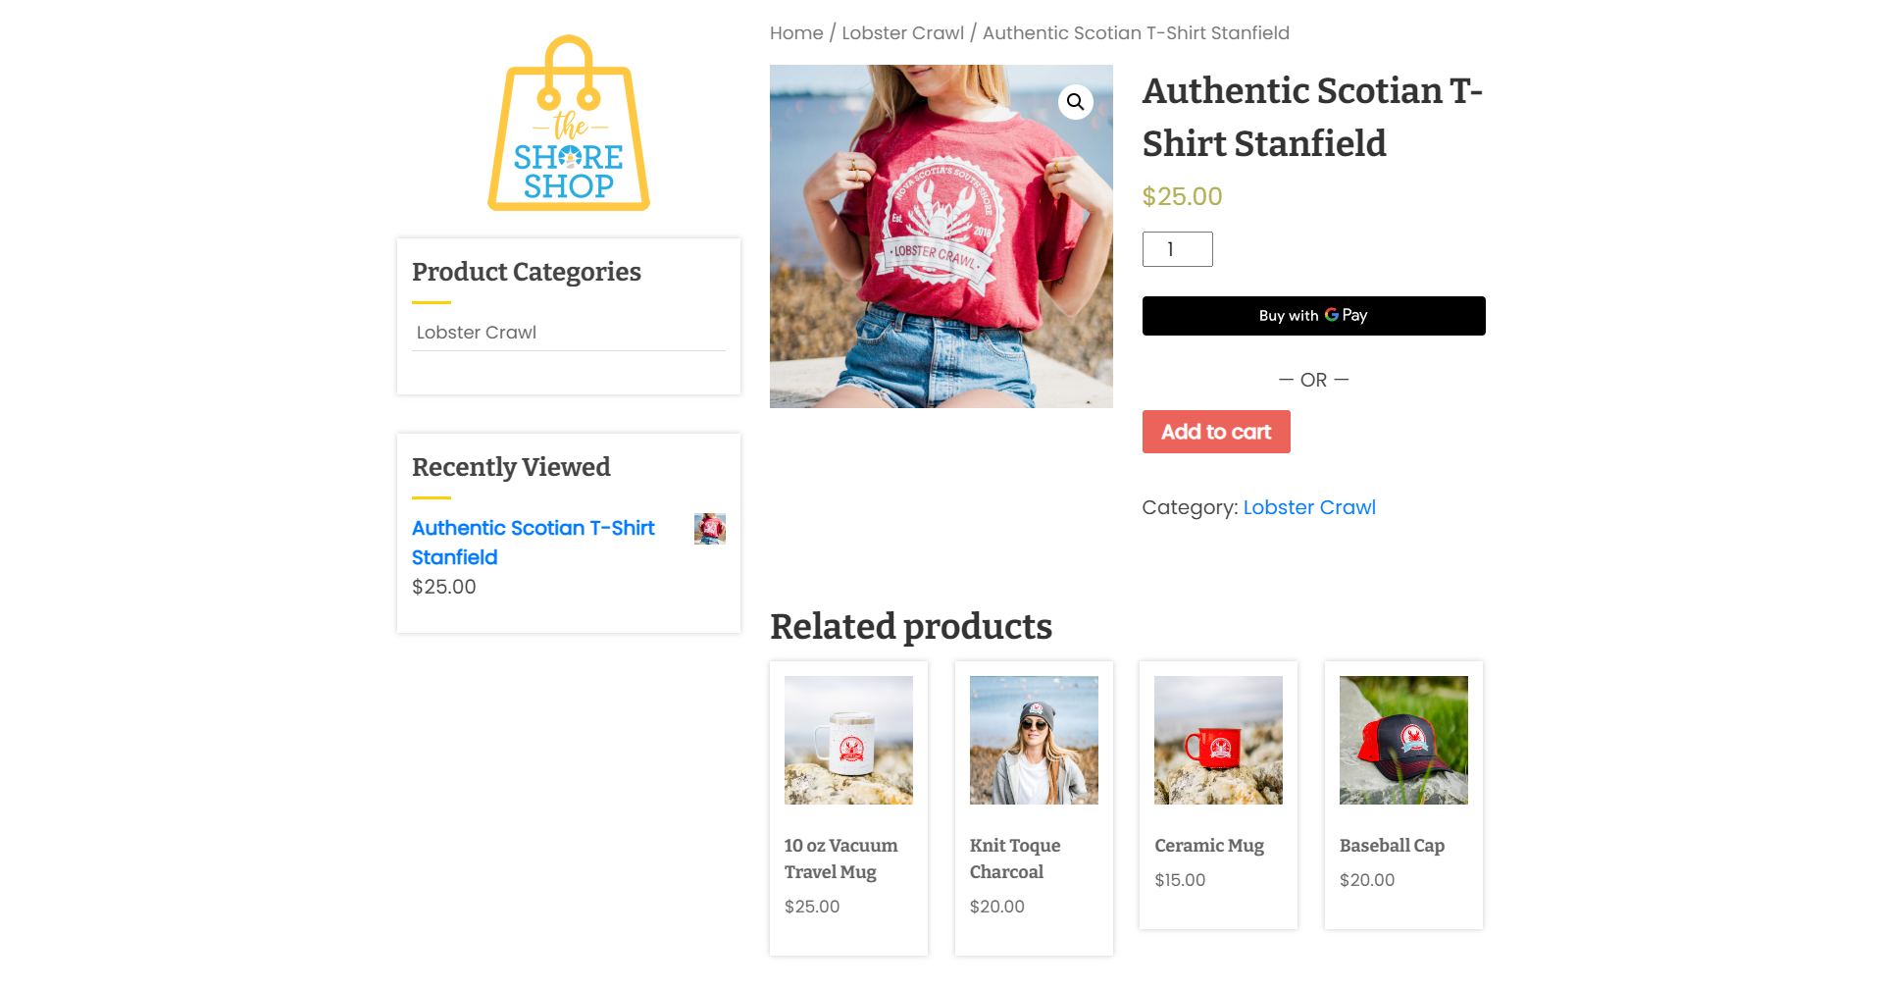Go to Home breadcrumb link
The height and width of the screenshot is (989, 1883).
tap(796, 33)
